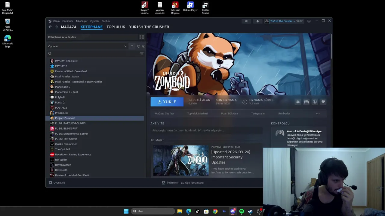
Task: Open TikTok from the taskbar
Action: click(197, 211)
